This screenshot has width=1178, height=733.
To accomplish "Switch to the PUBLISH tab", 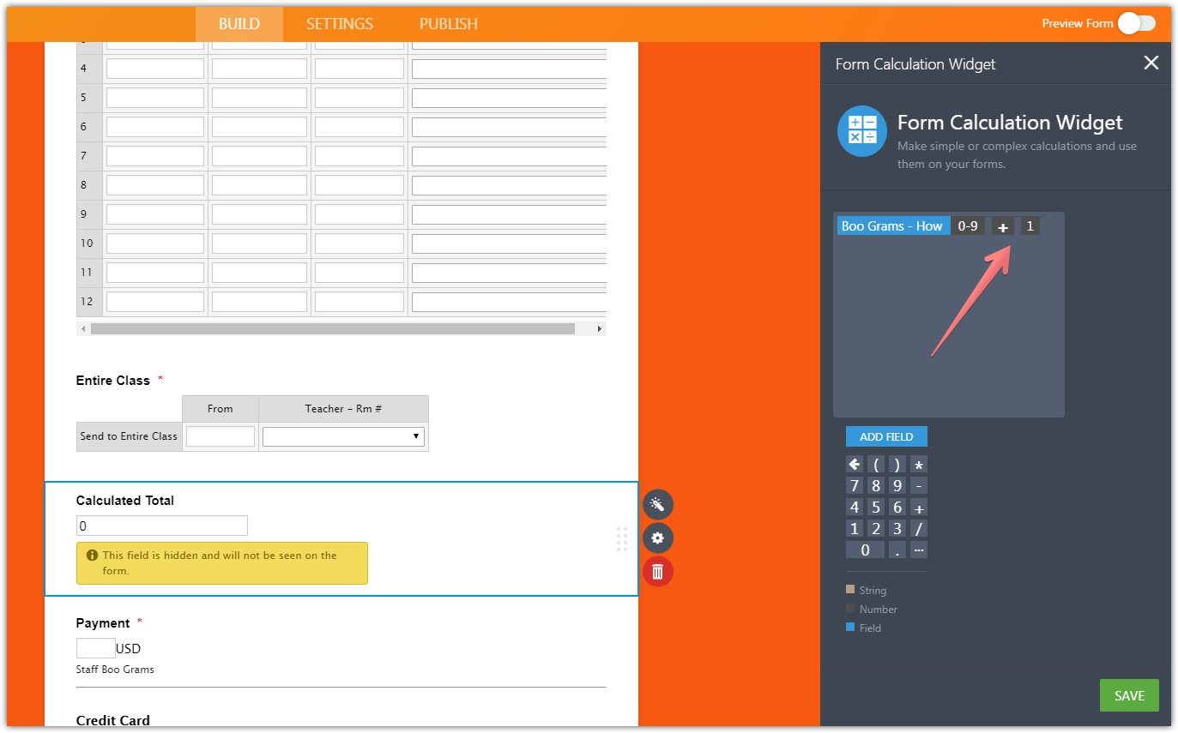I will pyautogui.click(x=449, y=24).
